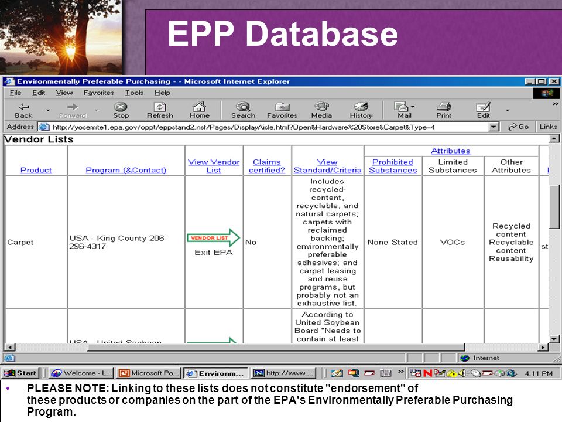Refresh the current page
562x422 pixels.
tap(160, 111)
